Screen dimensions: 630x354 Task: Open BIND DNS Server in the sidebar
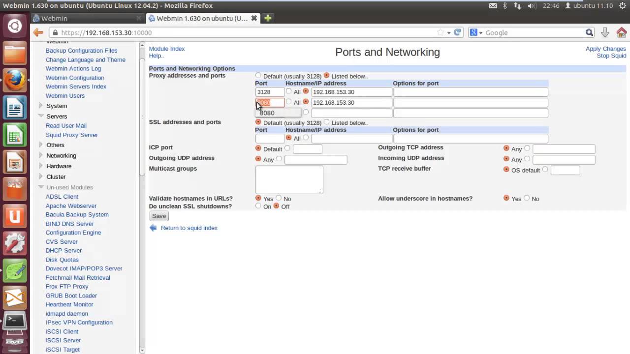(69, 224)
